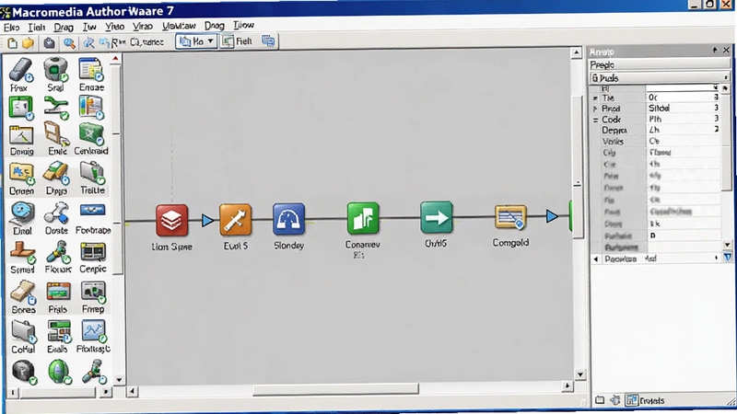The height and width of the screenshot is (414, 737).
Task: Click the horizontal canvas scrollbar thumb
Action: point(335,389)
